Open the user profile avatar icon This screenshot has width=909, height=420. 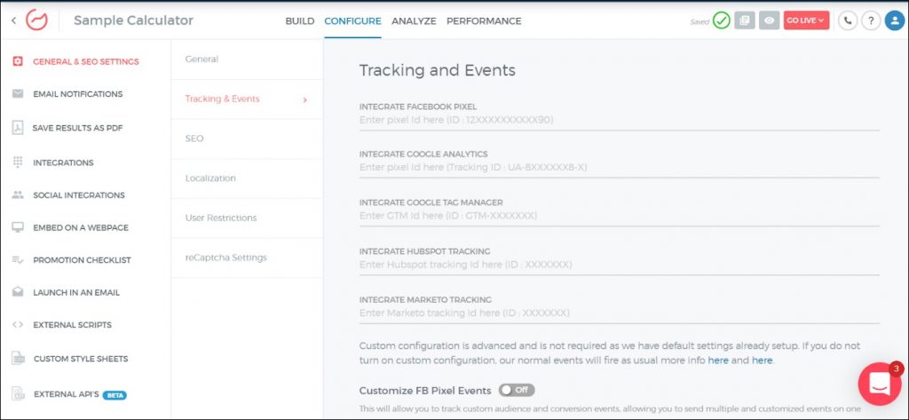(894, 20)
